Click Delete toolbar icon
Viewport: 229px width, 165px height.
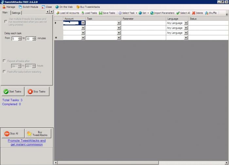coord(194,13)
